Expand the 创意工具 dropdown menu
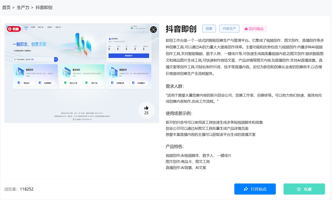This screenshot has width=332, height=200. pyautogui.click(x=40, y=27)
